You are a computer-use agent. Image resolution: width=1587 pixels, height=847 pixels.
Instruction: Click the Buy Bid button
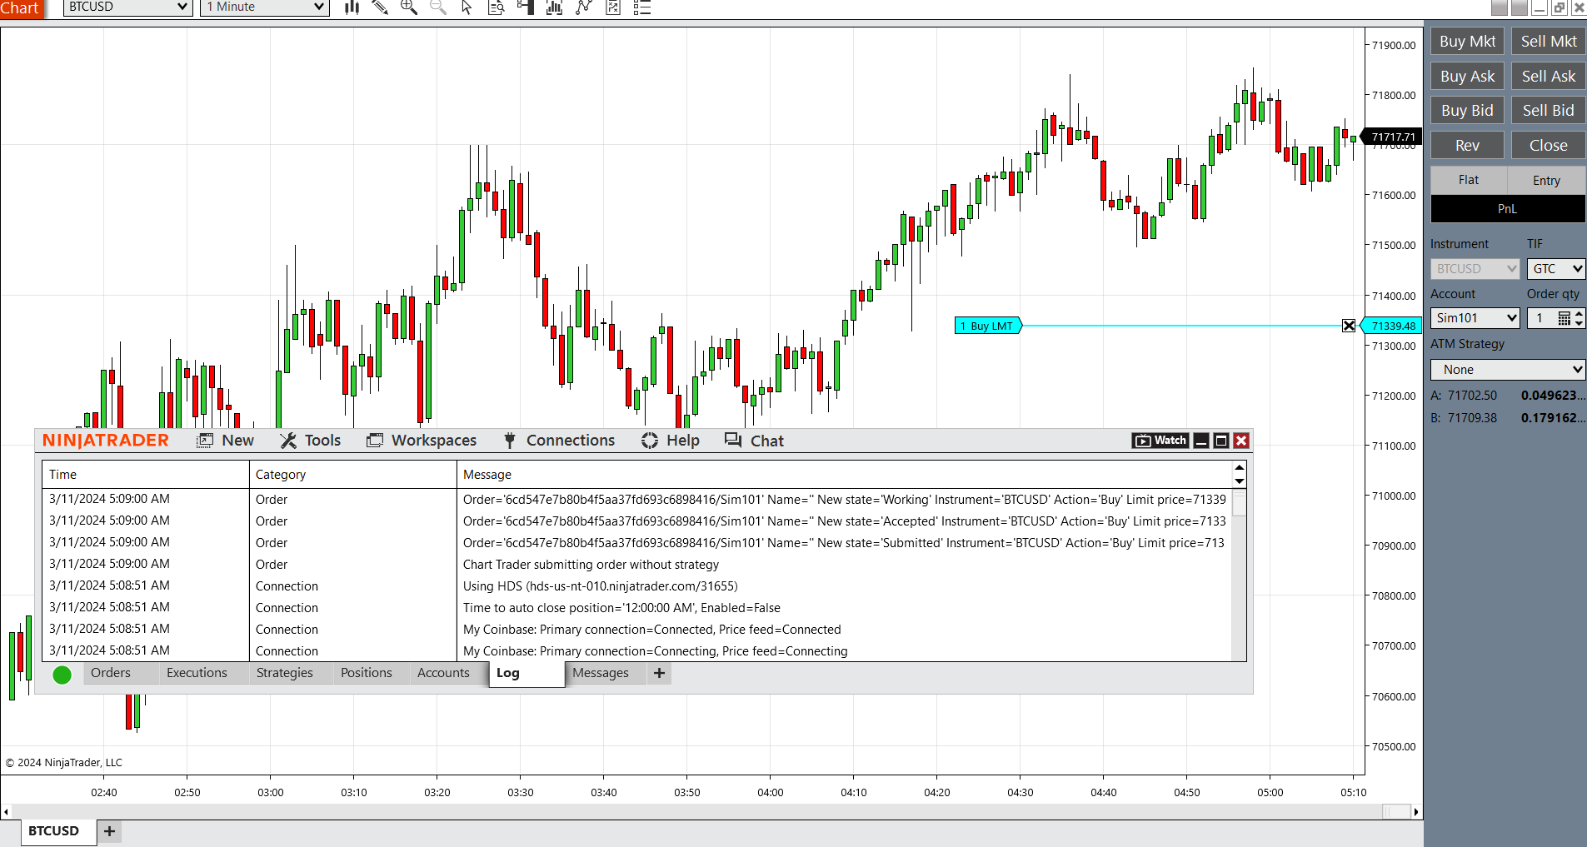(x=1467, y=111)
